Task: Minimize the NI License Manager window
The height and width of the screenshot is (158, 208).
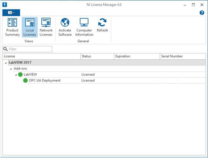Action: (x=185, y=5)
